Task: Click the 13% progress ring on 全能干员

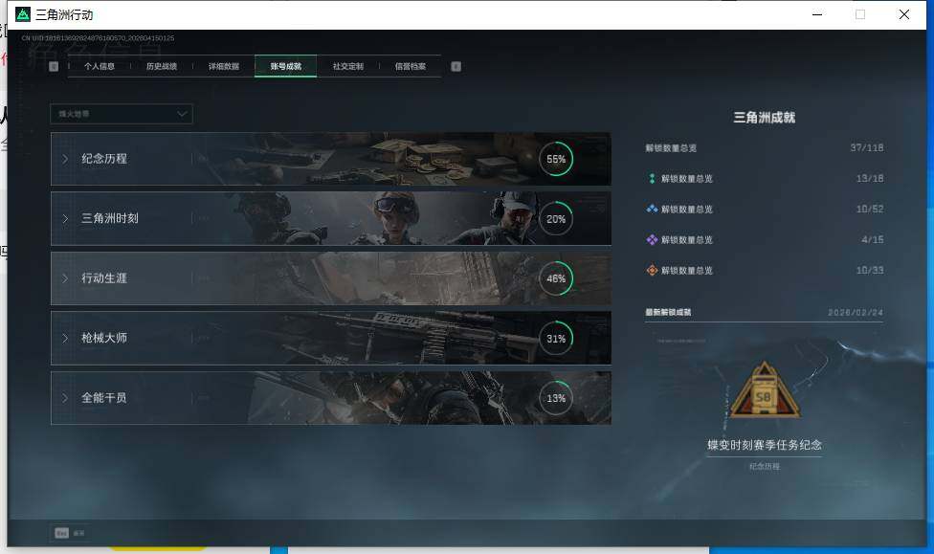Action: click(556, 398)
